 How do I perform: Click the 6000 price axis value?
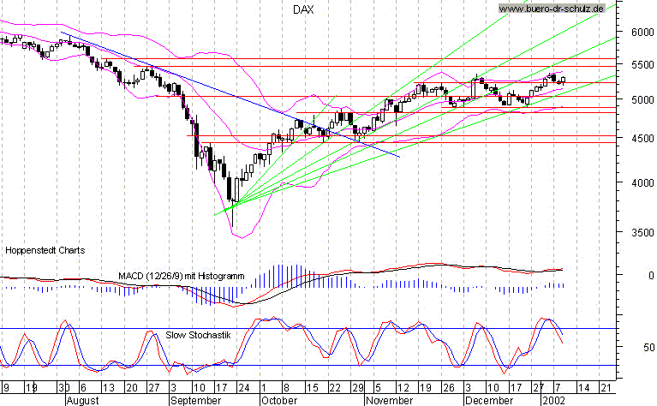[642, 33]
